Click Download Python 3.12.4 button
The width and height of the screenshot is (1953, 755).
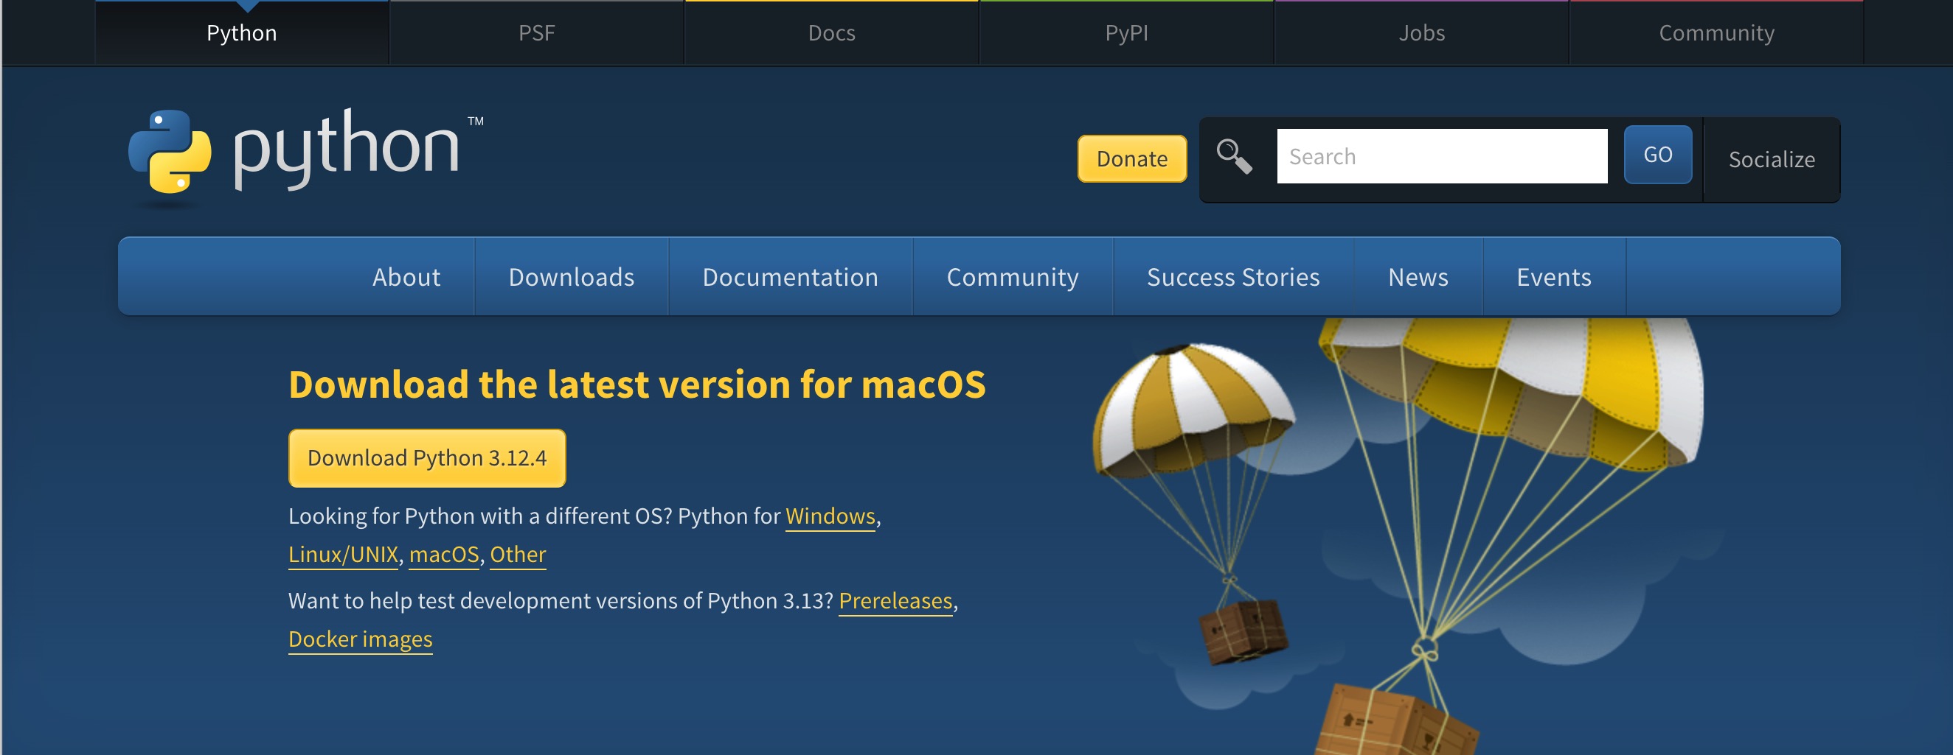(x=427, y=458)
